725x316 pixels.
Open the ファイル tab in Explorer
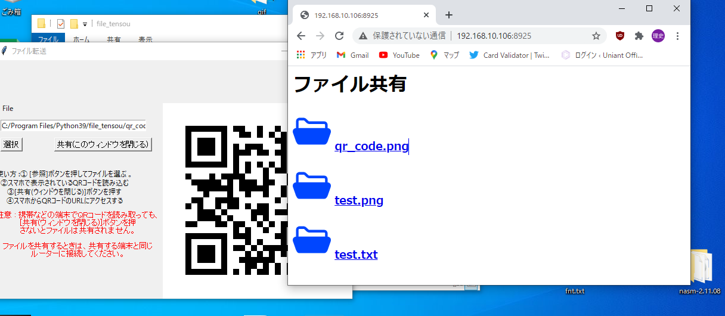click(x=48, y=39)
